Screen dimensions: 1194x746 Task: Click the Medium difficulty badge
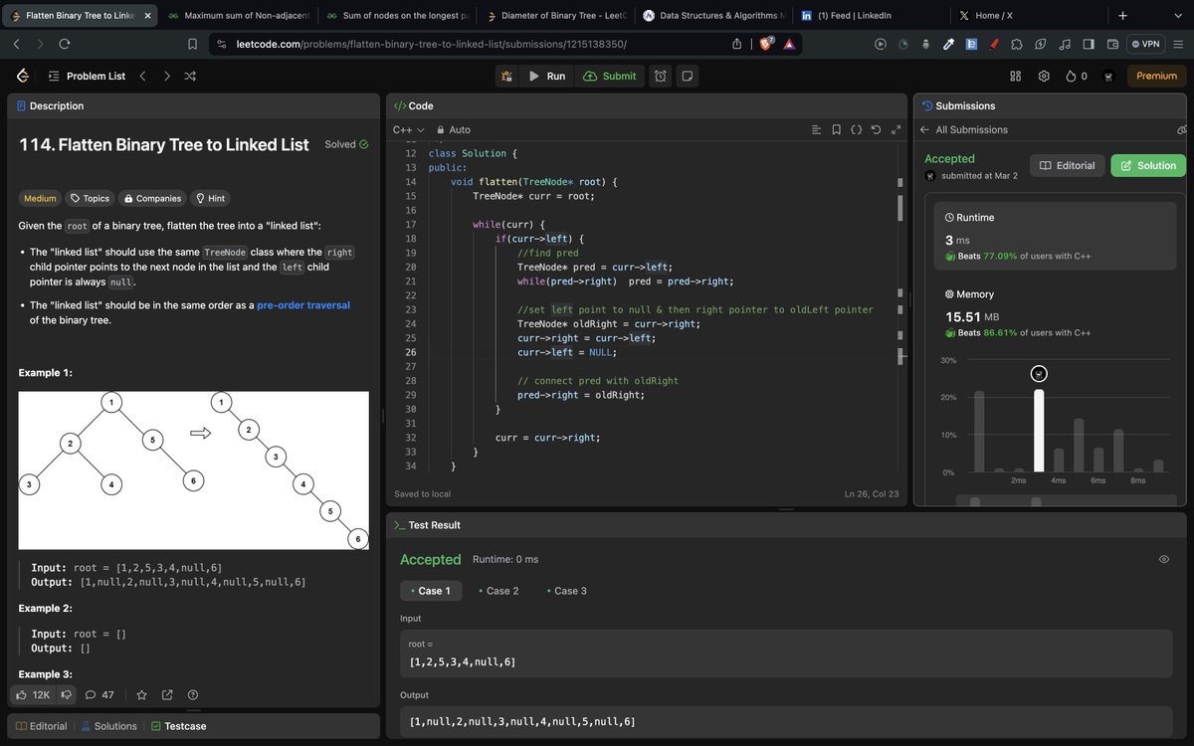coord(40,198)
